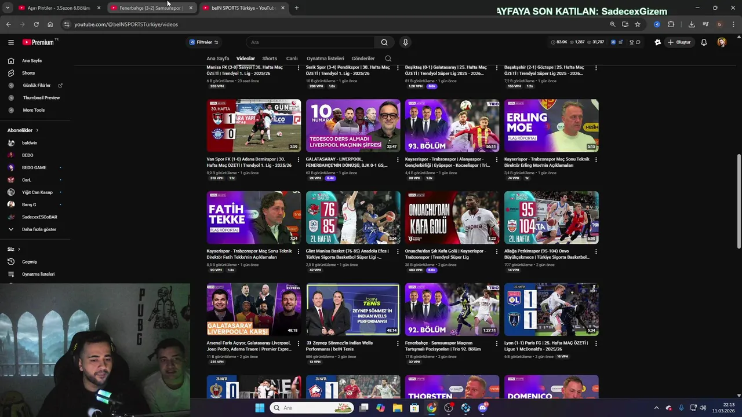This screenshot has width=742, height=417.
Task: Open Shorts in the sidebar
Action: pos(28,73)
